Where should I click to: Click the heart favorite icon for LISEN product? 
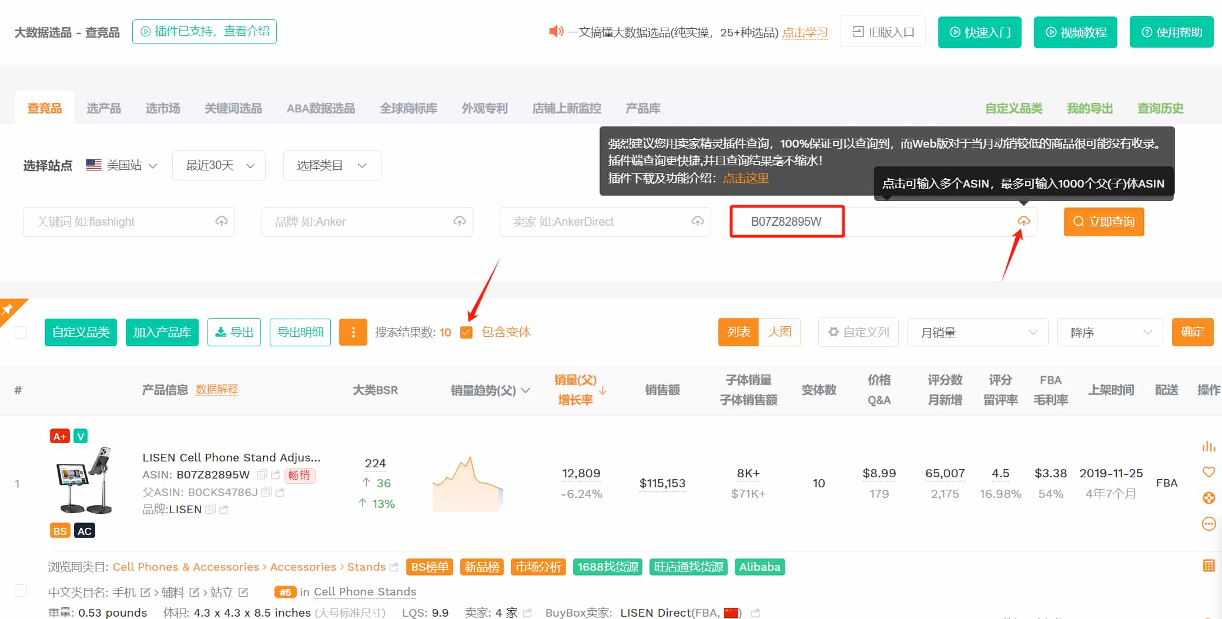point(1208,471)
